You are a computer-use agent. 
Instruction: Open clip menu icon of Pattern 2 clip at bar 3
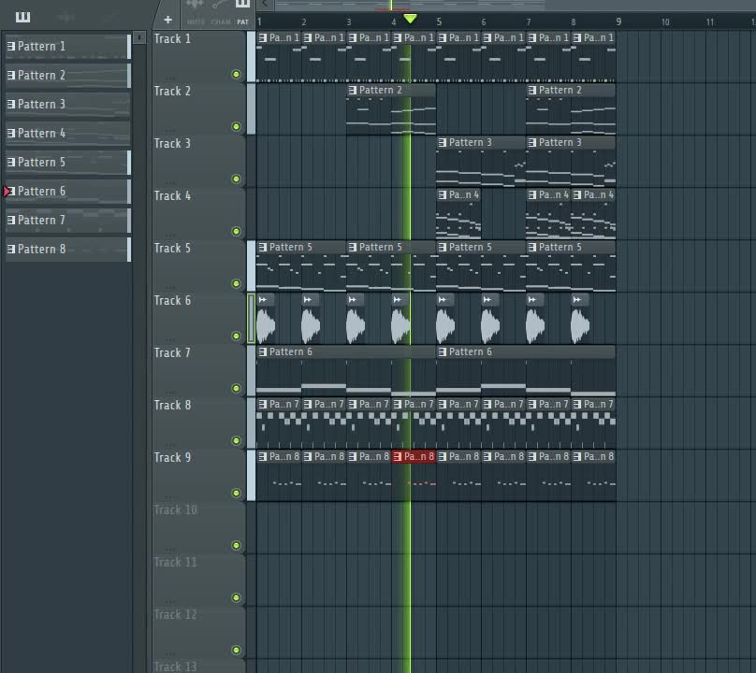[353, 90]
